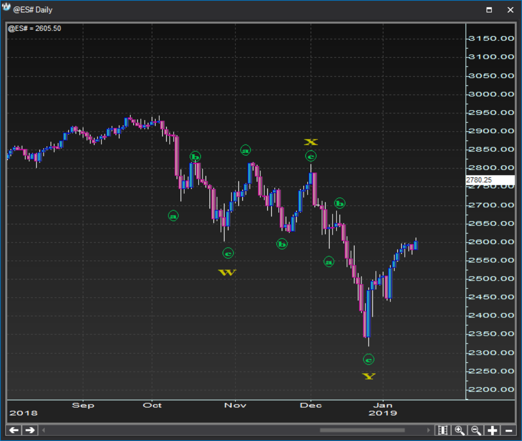The image size is (522, 441).
Task: Click the horizontal scrollbar thumb
Action: (x=362, y=430)
